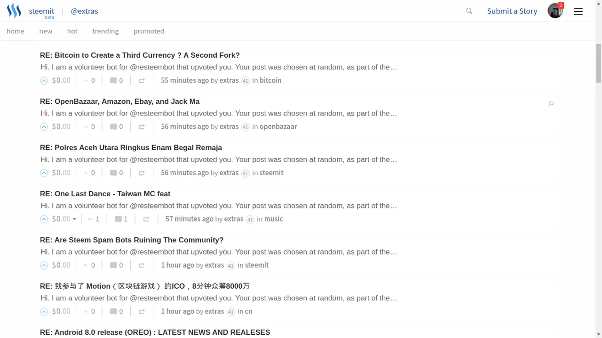
Task: Open 'RE: Are Steem Spam Bots Ruining The Community?'
Action: tap(132, 240)
